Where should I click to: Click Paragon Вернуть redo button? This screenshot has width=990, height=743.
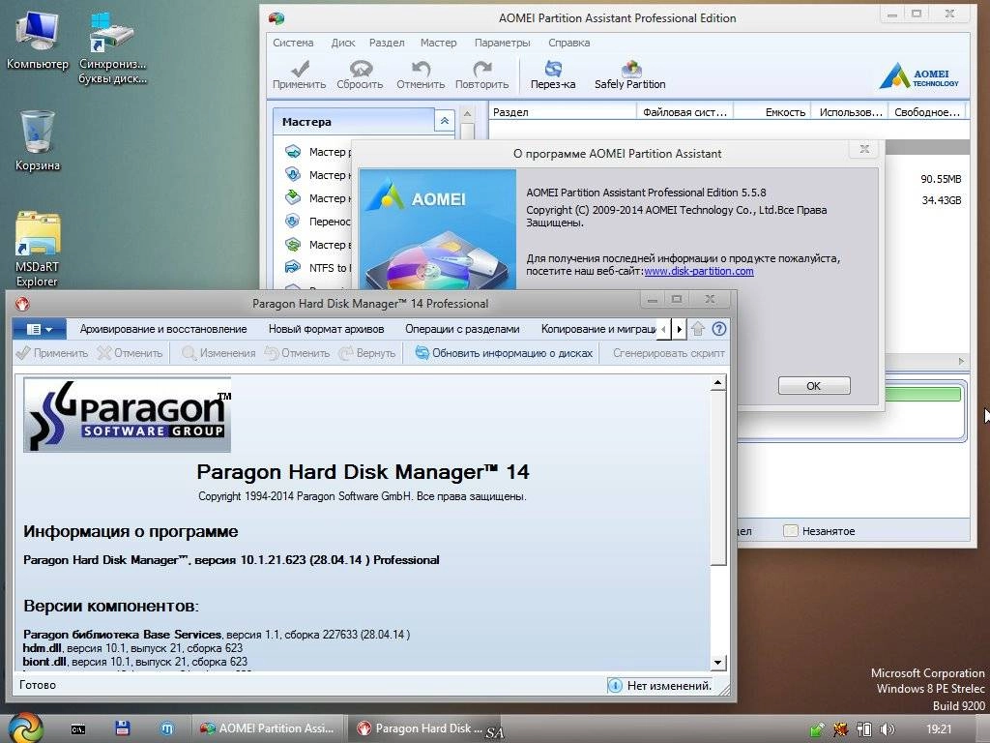click(367, 352)
